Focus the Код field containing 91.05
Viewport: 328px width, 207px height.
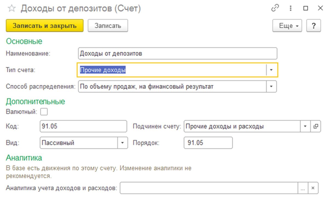[x=83, y=127]
